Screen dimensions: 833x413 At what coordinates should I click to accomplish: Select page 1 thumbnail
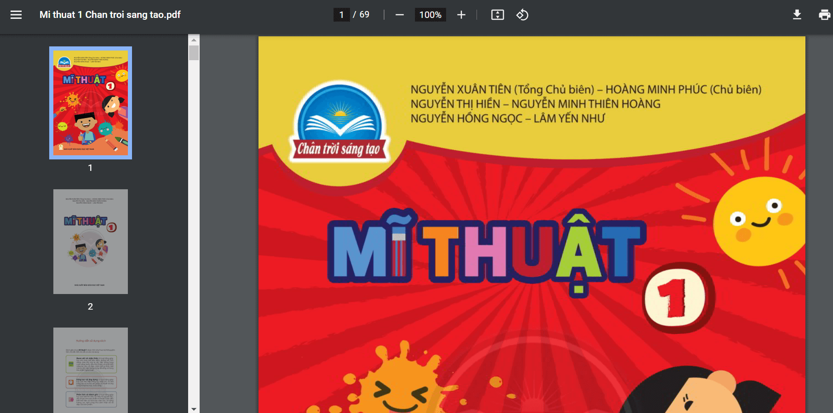tap(91, 103)
